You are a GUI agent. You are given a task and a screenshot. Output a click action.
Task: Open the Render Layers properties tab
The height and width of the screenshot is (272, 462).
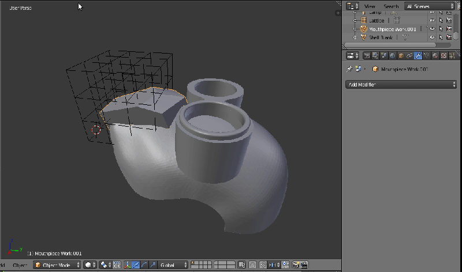point(375,55)
